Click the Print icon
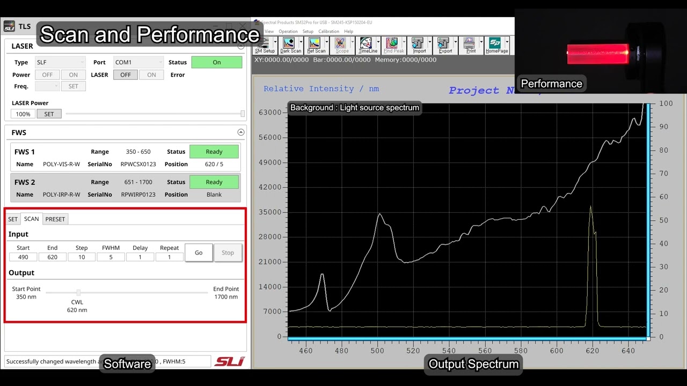Image resolution: width=687 pixels, height=386 pixels. pyautogui.click(x=471, y=45)
